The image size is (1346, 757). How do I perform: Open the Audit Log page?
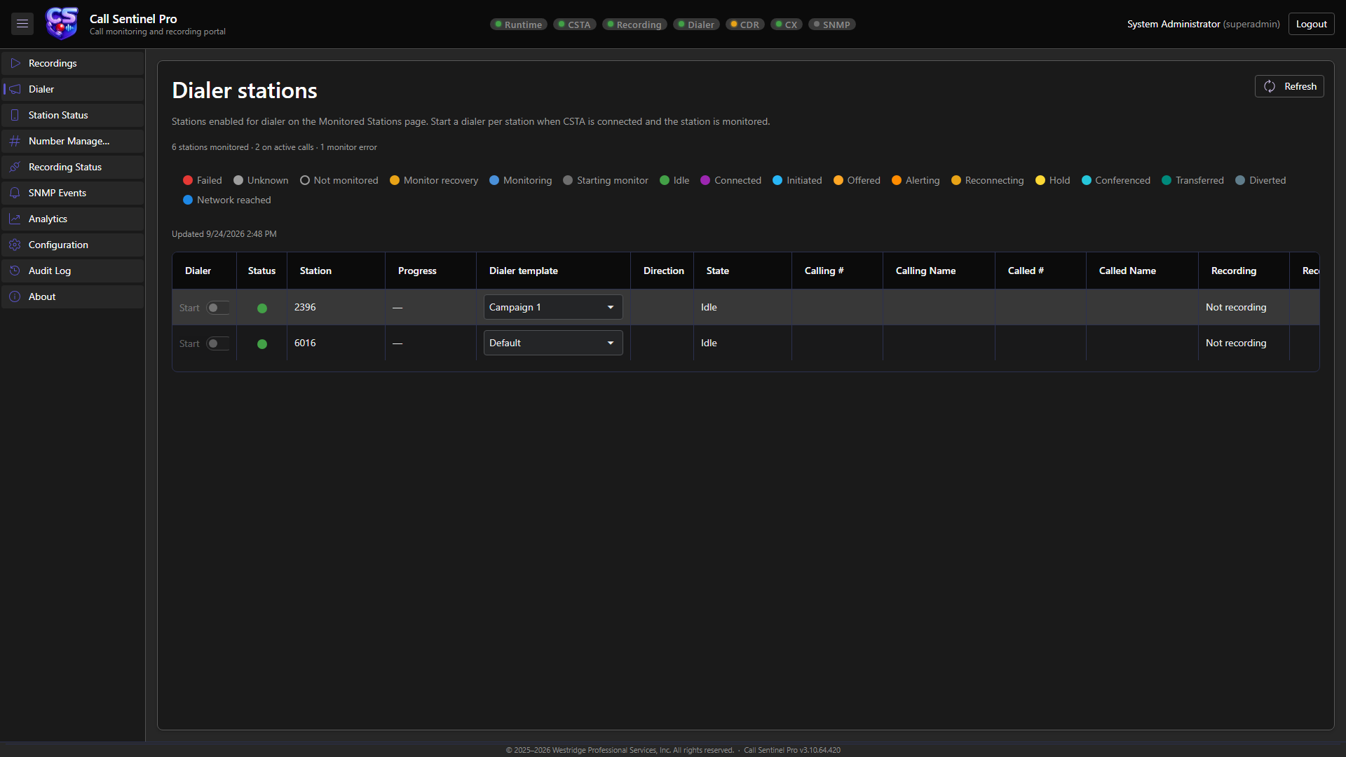pos(73,271)
